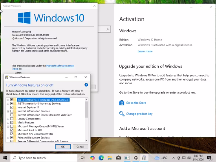216x162 pixels.
Task: Open the notification center icon
Action: click(209, 158)
